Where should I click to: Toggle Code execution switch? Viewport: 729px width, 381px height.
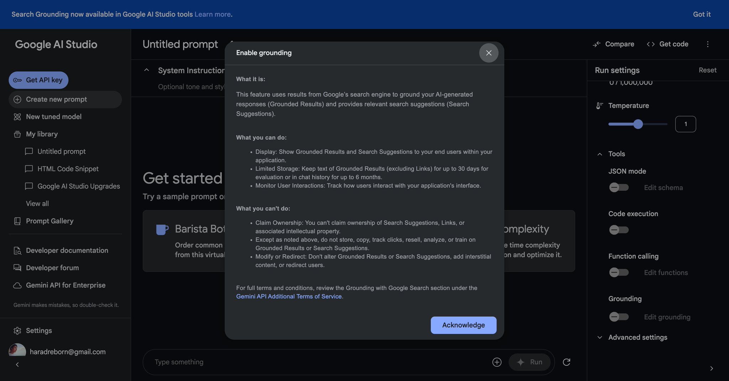click(619, 230)
